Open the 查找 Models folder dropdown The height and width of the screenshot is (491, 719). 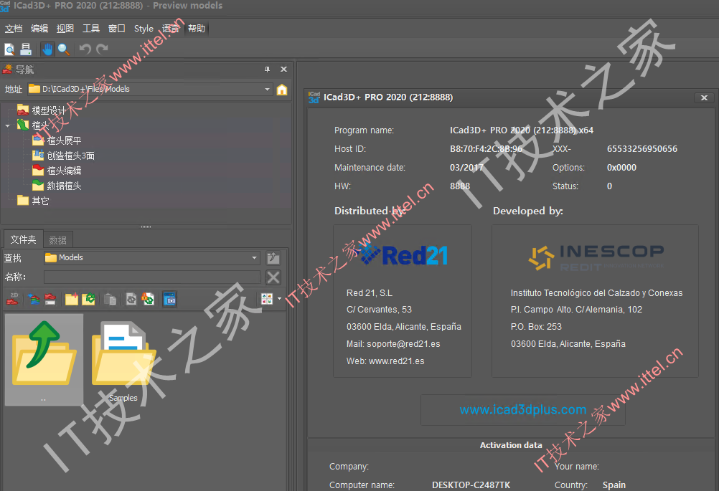click(x=255, y=258)
